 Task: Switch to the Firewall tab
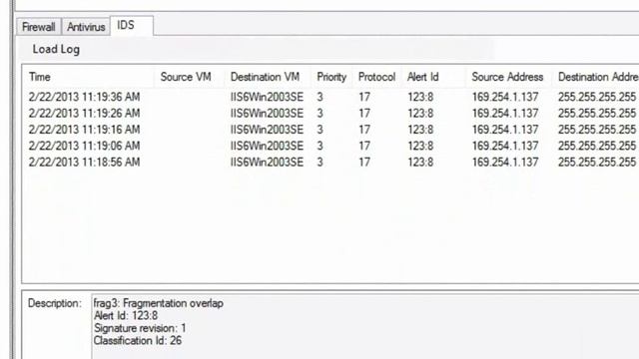(x=39, y=27)
